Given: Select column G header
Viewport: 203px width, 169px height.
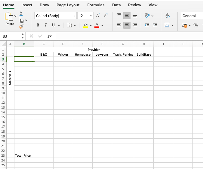Looking at the screenshot, I should tap(123, 44).
